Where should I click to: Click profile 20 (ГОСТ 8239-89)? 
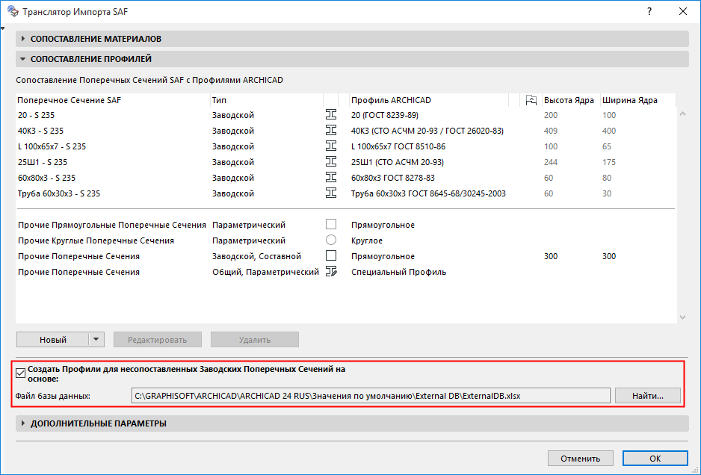pyautogui.click(x=384, y=115)
